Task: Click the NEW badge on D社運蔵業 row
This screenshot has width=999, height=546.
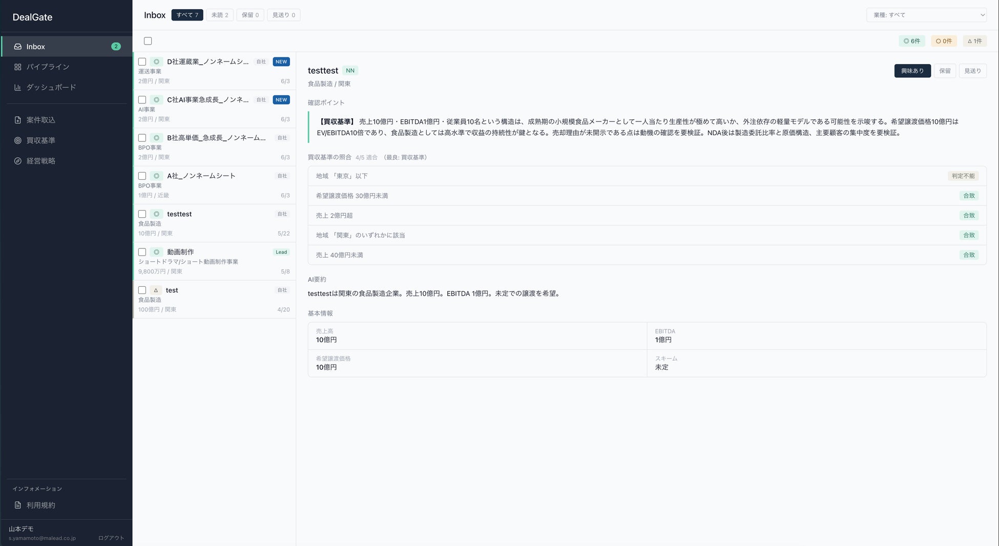Action: click(281, 61)
